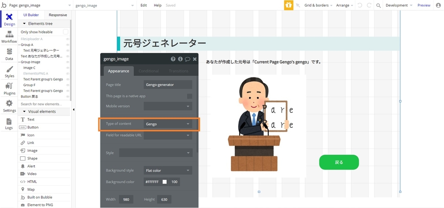This screenshot has height=208, width=444.
Task: Switch to the Responsive tab
Action: point(58,15)
